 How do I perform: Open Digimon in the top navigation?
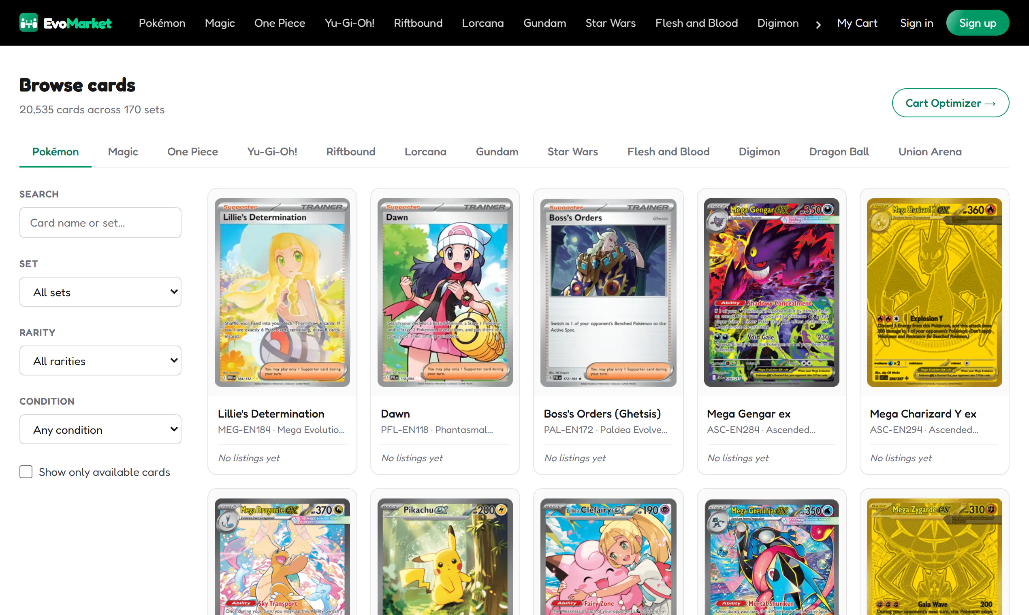778,23
